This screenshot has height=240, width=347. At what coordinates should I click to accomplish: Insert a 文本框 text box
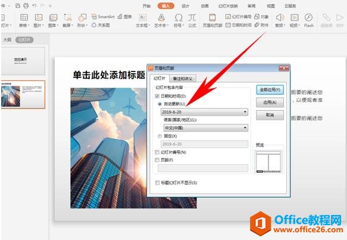142,17
